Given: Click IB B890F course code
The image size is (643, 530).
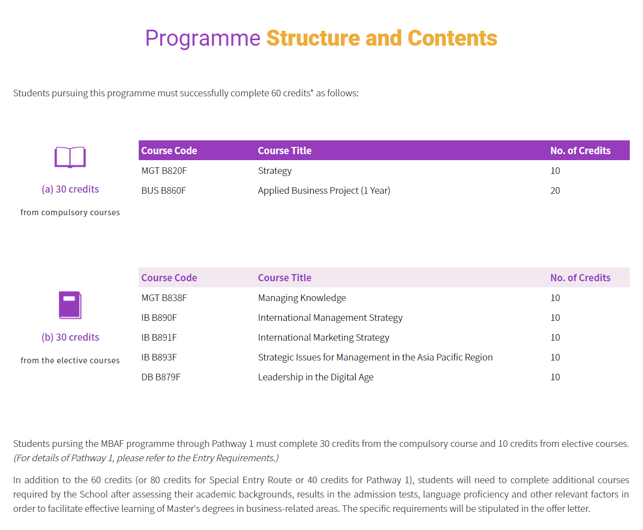Looking at the screenshot, I should pyautogui.click(x=159, y=318).
